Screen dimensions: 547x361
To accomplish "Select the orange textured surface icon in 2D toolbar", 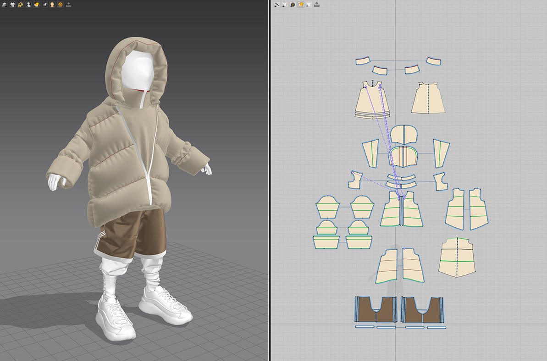I will (301, 5).
